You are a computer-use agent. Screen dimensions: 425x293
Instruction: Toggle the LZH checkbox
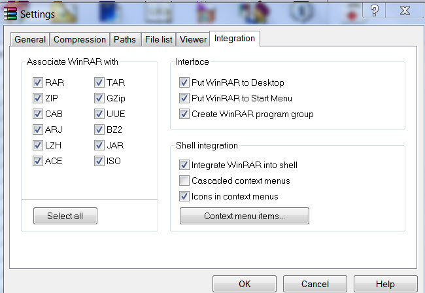[38, 145]
